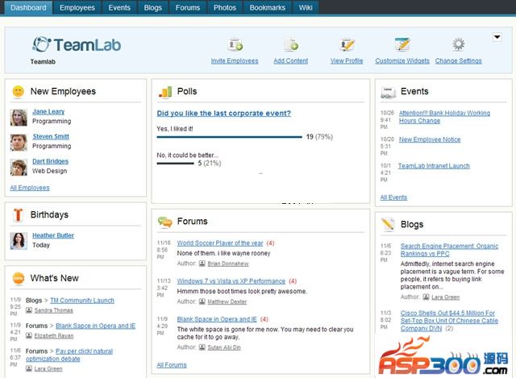
Task: Open the TeamLab Intranet Launch event
Action: [x=434, y=166]
